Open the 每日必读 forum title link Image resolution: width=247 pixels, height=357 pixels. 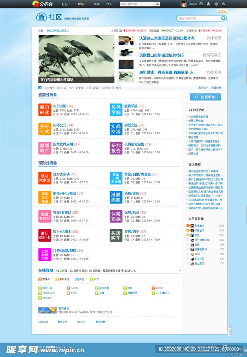[60, 106]
